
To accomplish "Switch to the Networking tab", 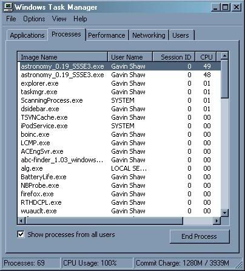I will 149,35.
